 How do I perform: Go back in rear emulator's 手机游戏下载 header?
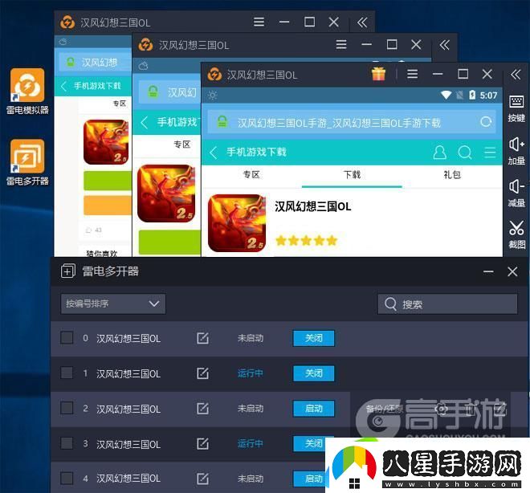click(63, 86)
